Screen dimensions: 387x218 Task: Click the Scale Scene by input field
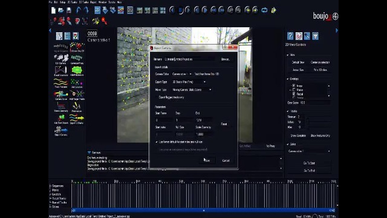[x=204, y=134]
